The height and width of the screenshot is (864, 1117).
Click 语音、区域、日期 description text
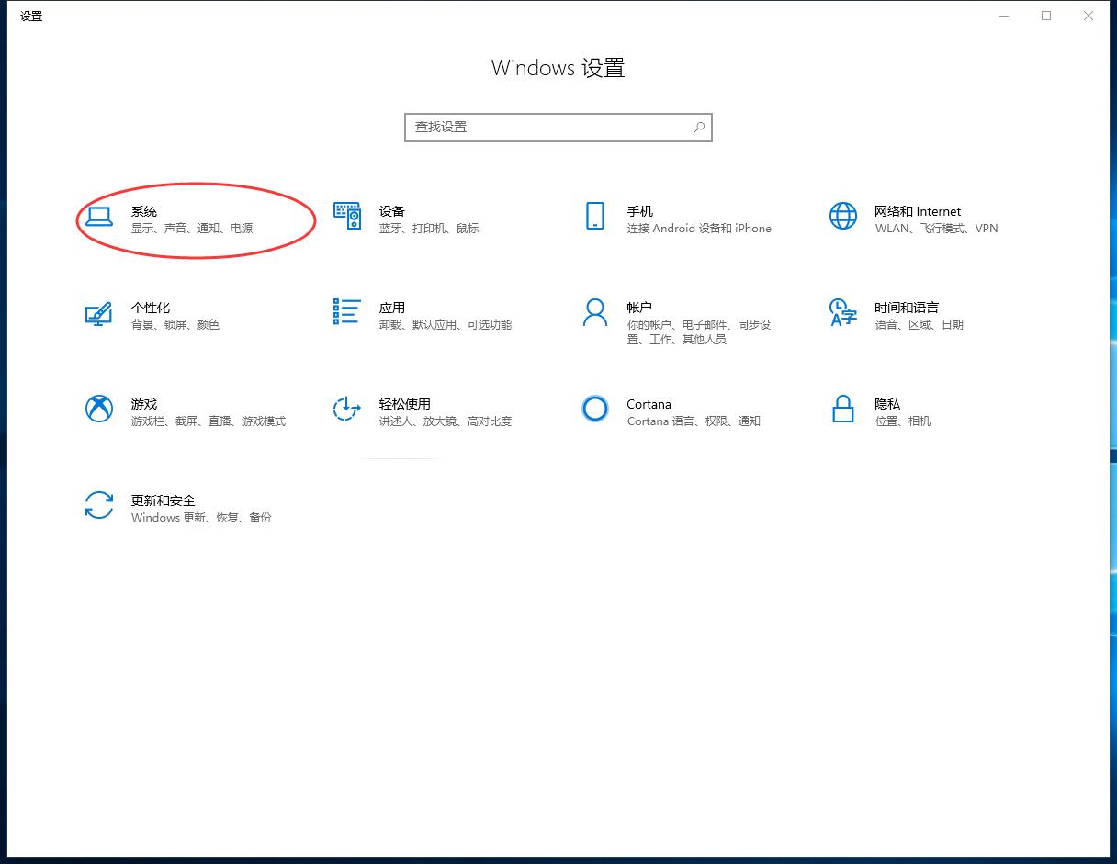tap(920, 325)
